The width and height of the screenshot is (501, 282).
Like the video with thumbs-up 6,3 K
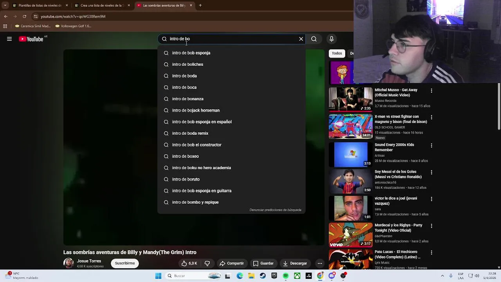pos(189,263)
